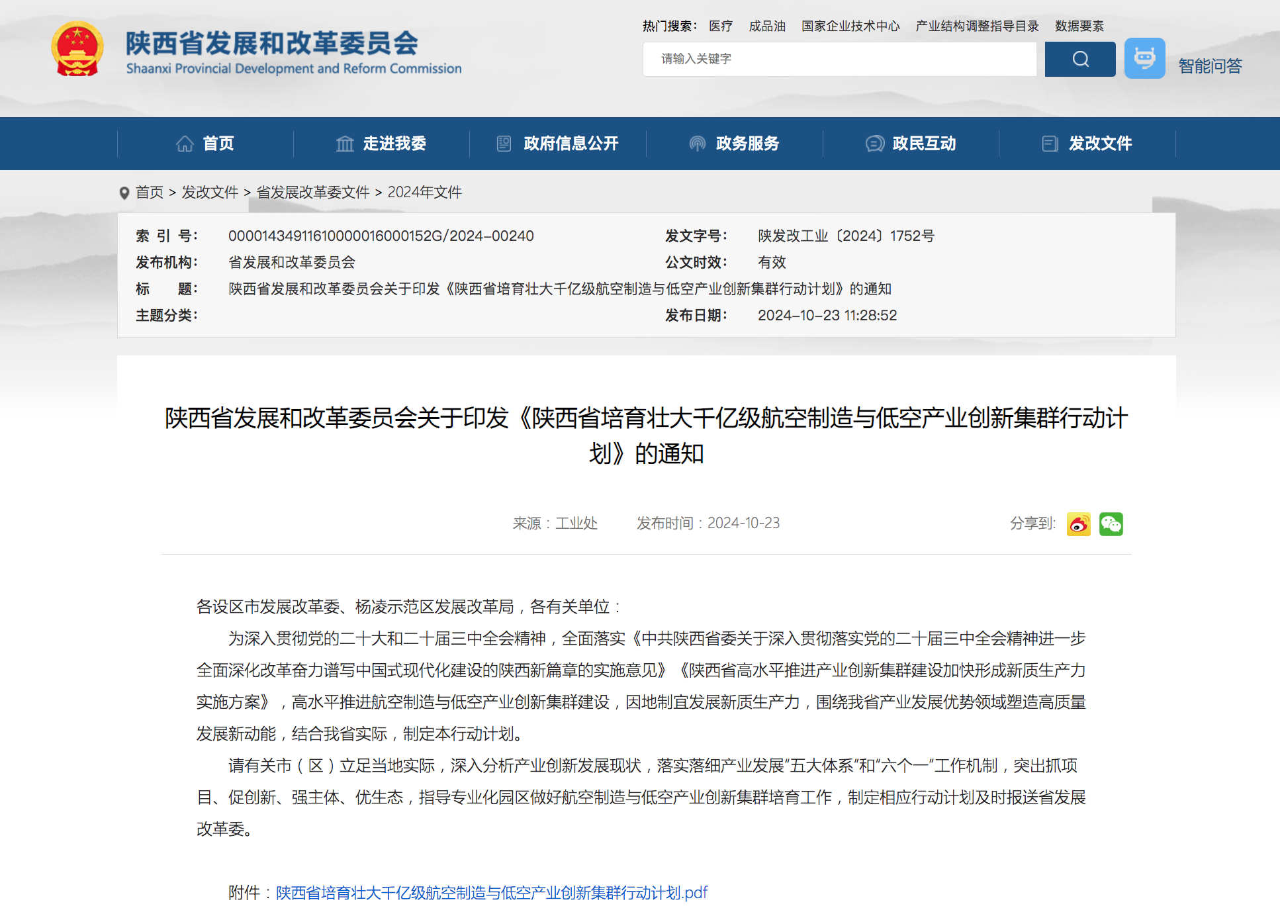
Task: Open the 走进我委 menu item
Action: pos(395,143)
